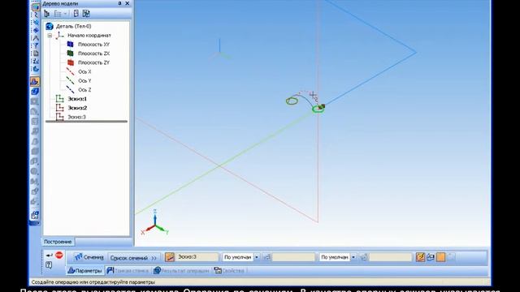Click the green sketch circle at the axis

[x=318, y=109]
